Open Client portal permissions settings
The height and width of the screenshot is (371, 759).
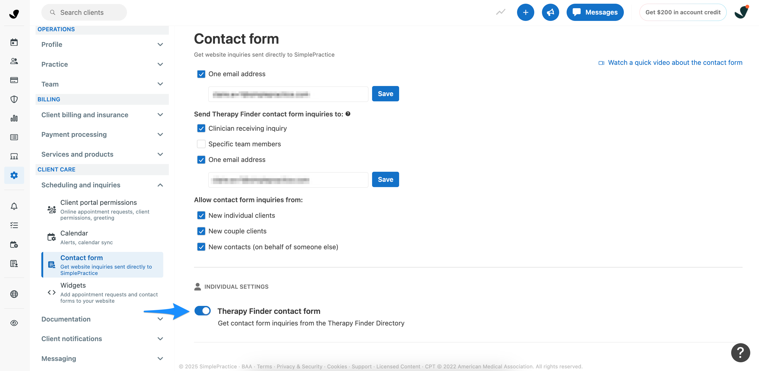[99, 202]
